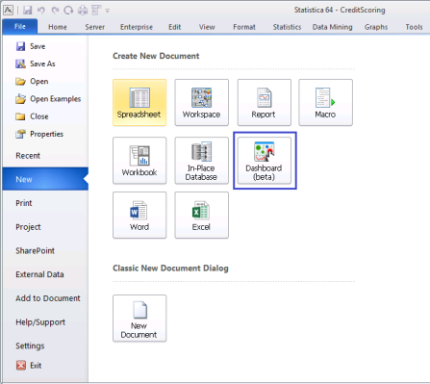Open the SharePoint section
Image resolution: width=430 pixels, height=384 pixels.
pyautogui.click(x=35, y=250)
